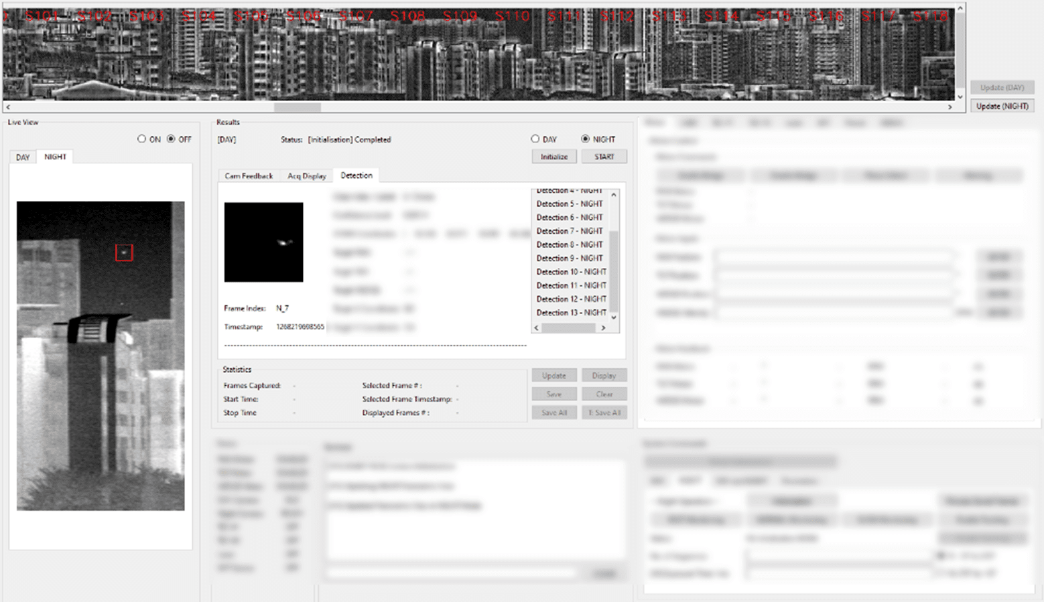
Task: Click the panorama horizontal scrollbar thumb
Action: (297, 107)
